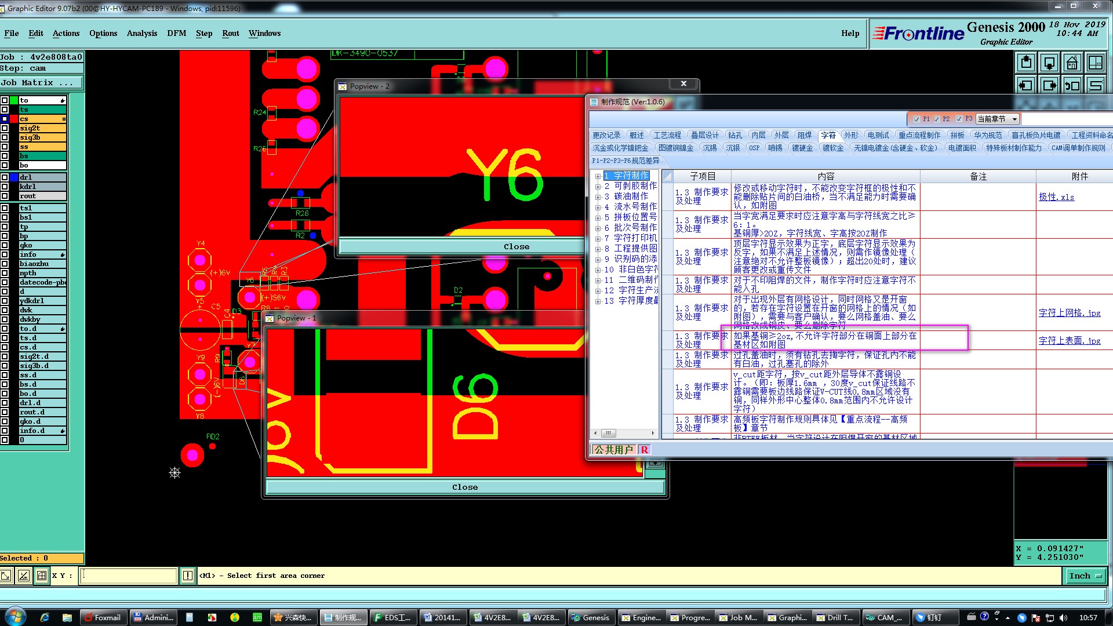Click the pan left view icon
1113x626 pixels.
click(x=1025, y=86)
